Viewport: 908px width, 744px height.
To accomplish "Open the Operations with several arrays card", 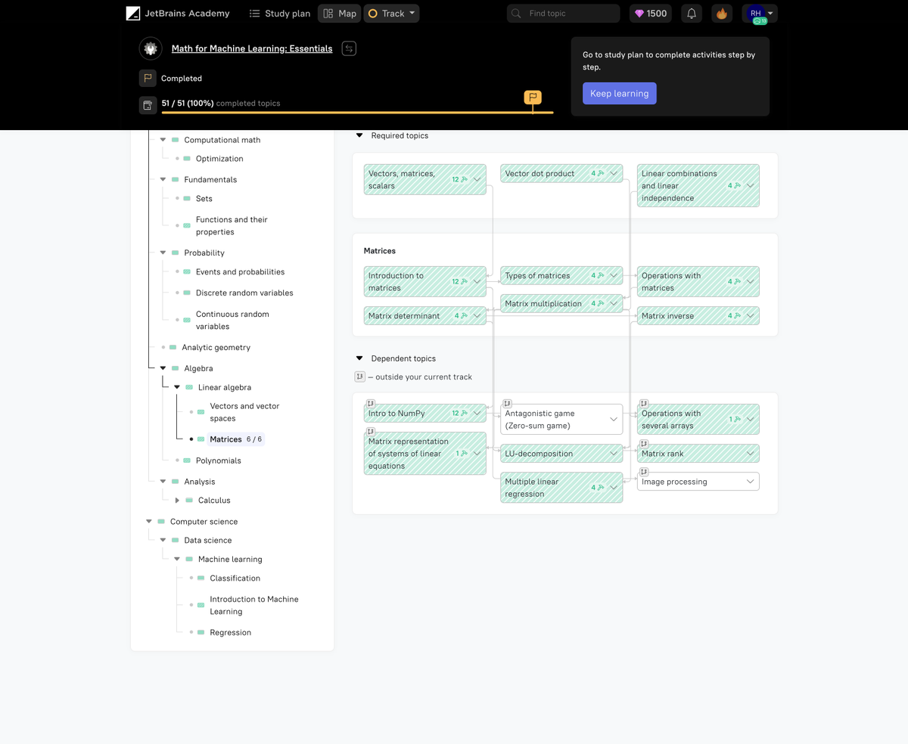I will pos(698,419).
